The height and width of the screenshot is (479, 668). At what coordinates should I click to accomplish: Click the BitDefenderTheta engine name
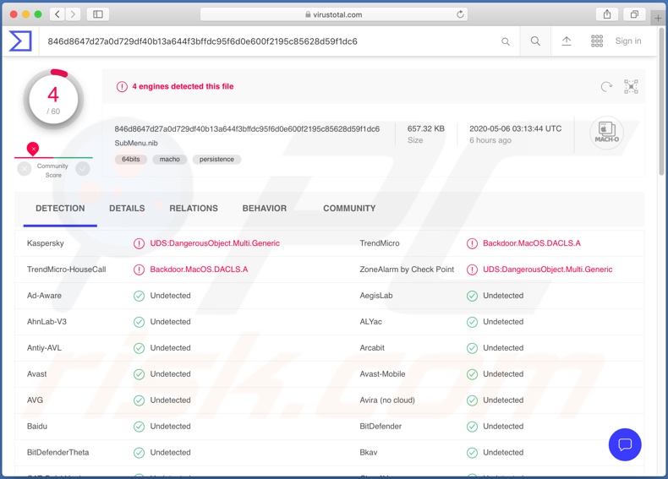[x=58, y=452]
